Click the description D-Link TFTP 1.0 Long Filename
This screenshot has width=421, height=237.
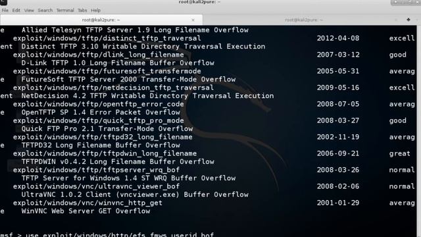(118, 63)
